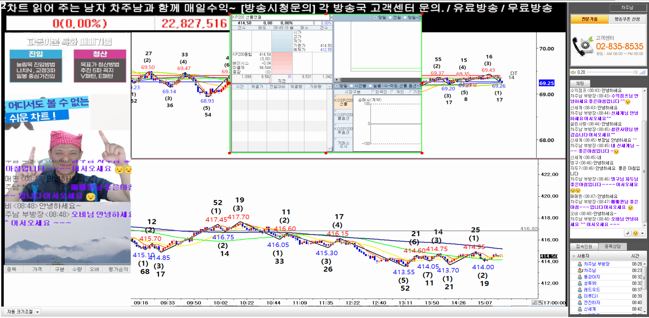Screen dimensions: 649x318
Task: Click the speaker volume icon
Action: tap(573, 72)
